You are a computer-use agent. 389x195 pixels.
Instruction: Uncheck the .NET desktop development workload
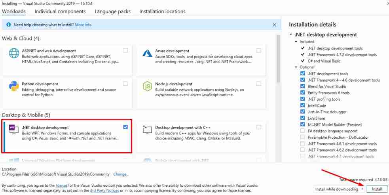click(x=125, y=127)
